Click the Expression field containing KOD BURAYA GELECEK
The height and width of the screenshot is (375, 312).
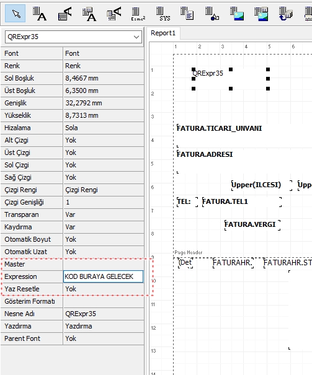(104, 276)
